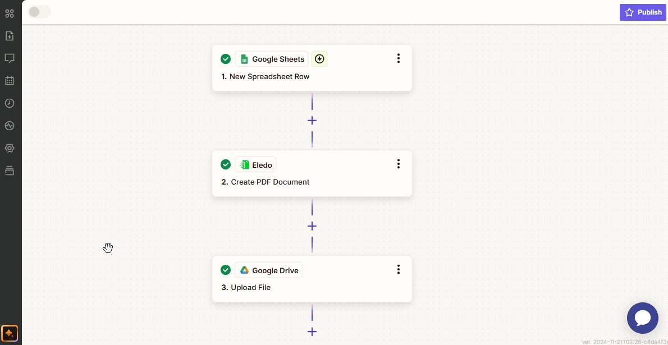Open the chat support bubble
Image resolution: width=668 pixels, height=345 pixels.
(x=642, y=318)
